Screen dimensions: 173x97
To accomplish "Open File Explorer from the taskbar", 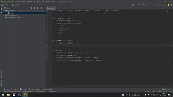I will point(8,95).
